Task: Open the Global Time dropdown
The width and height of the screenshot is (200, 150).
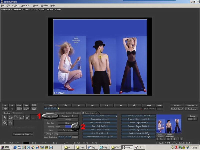Action: tap(177, 109)
